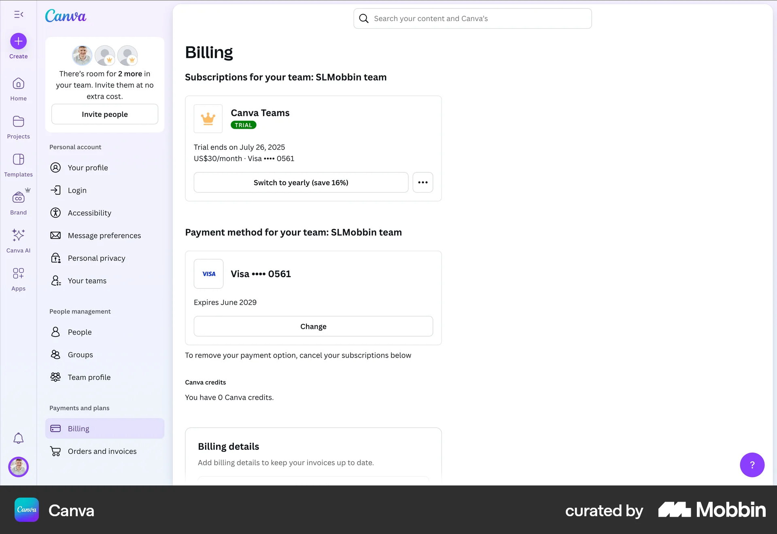This screenshot has height=534, width=777.
Task: Go to Home from the sidebar
Action: [18, 88]
